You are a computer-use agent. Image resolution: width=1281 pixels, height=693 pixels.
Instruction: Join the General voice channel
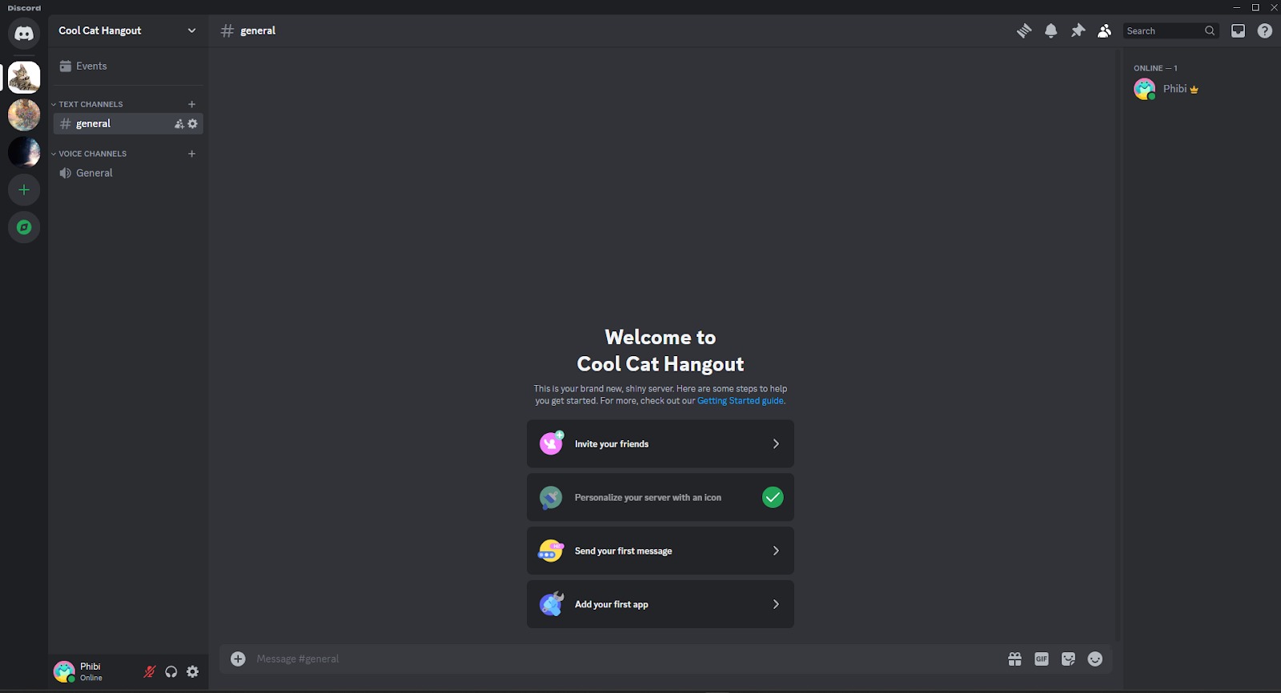coord(94,173)
